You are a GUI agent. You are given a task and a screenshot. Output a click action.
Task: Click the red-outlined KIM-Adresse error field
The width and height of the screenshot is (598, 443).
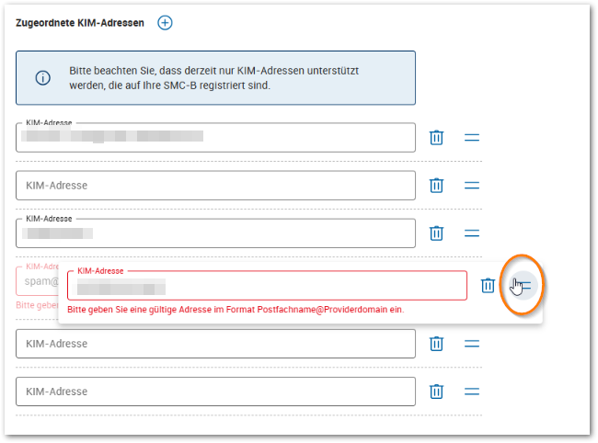[267, 286]
